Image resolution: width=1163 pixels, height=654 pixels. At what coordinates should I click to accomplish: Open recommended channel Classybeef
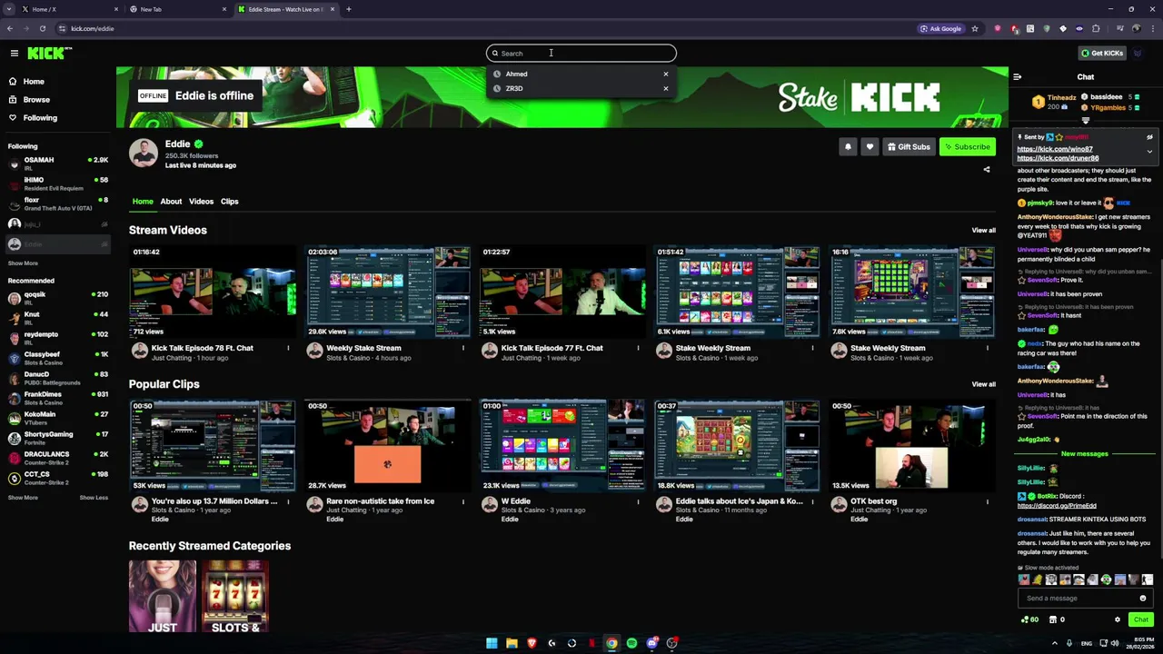coord(58,358)
